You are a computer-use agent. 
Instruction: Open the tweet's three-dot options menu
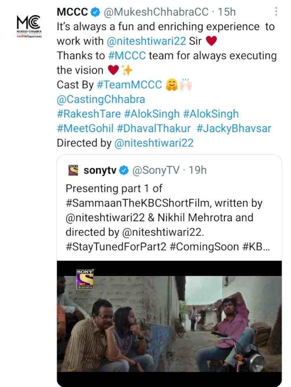[276, 12]
